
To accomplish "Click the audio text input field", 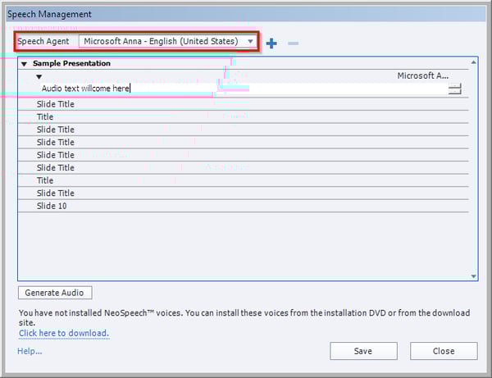I will (244, 89).
